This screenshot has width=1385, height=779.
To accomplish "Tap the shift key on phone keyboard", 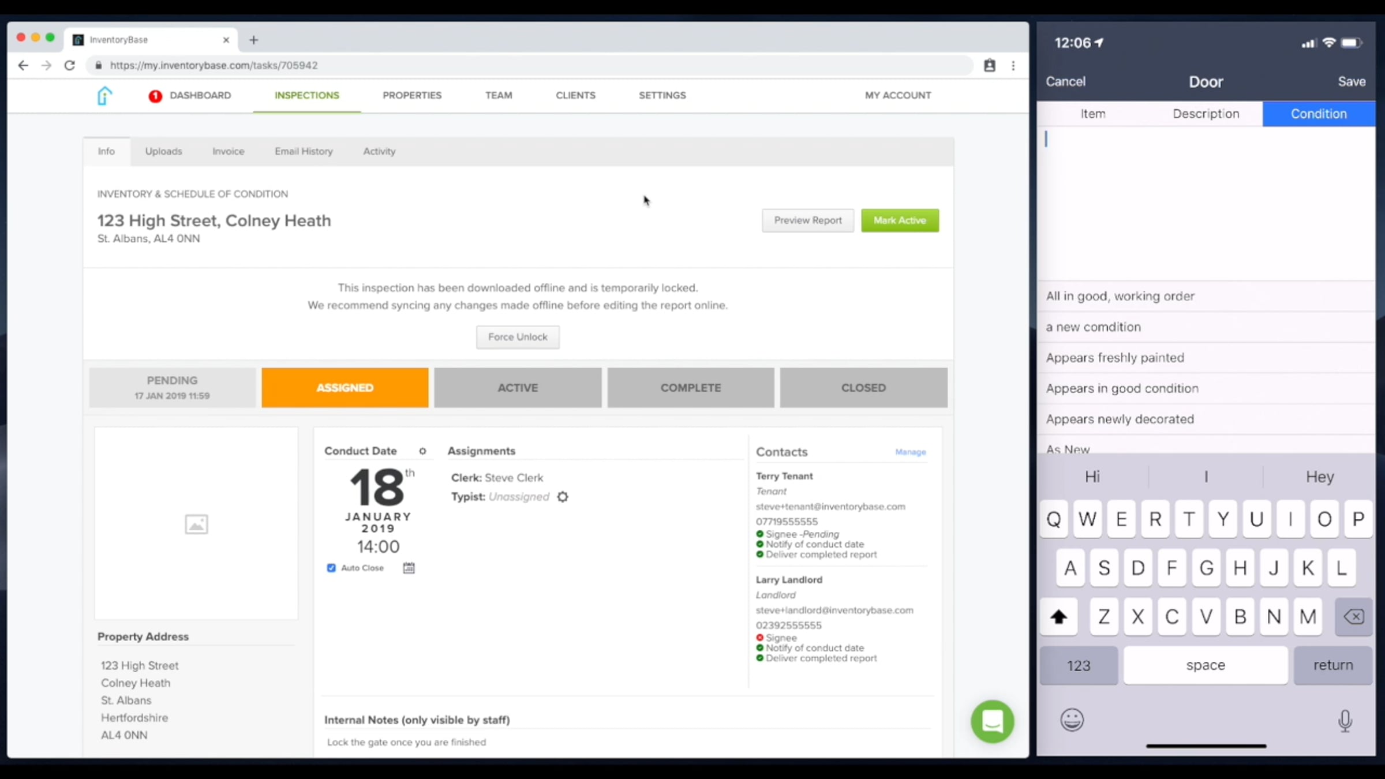I will click(1058, 617).
